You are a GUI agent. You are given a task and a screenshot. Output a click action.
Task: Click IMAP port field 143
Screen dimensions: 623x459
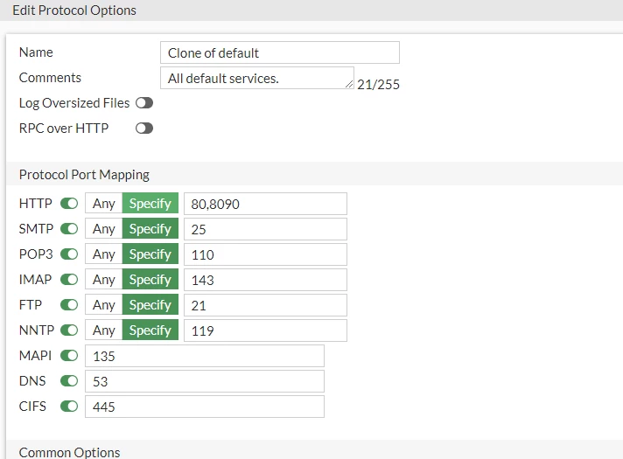tap(265, 281)
